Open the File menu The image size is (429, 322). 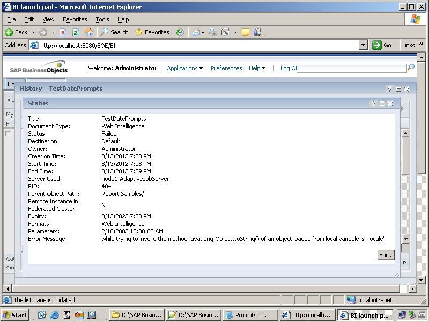click(x=11, y=19)
